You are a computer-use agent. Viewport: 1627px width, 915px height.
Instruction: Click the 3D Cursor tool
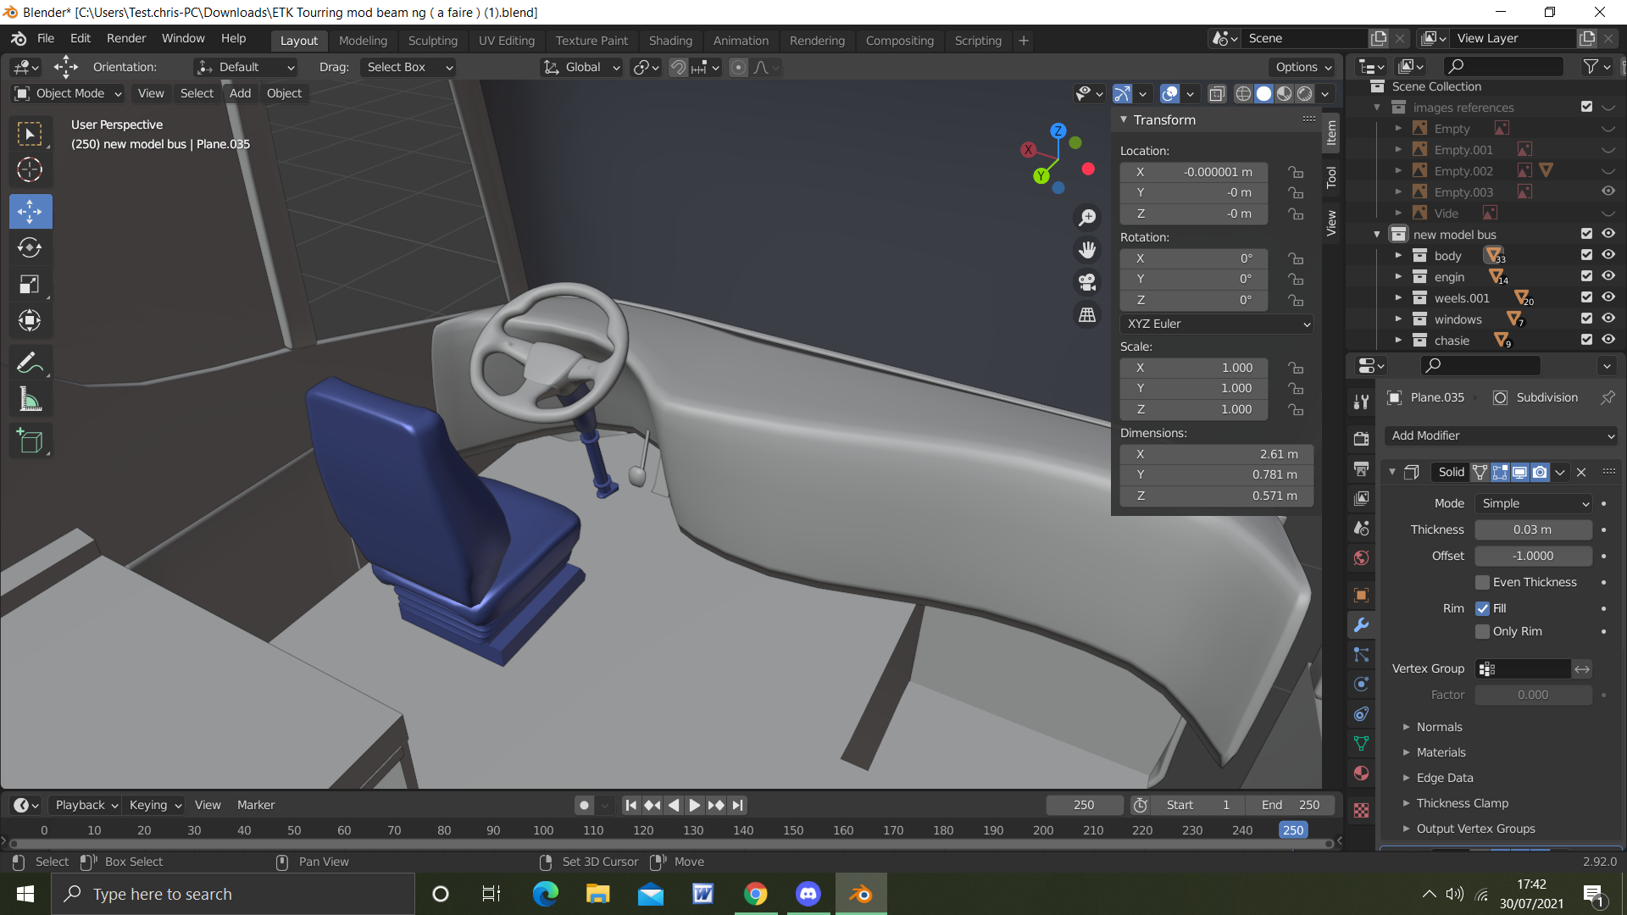click(30, 169)
